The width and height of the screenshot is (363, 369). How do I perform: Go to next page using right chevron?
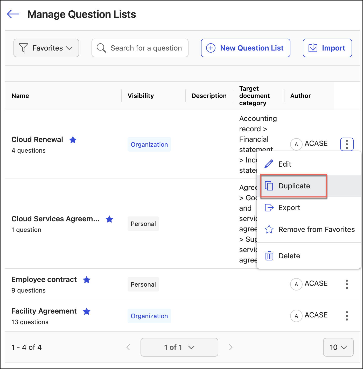pyautogui.click(x=231, y=347)
